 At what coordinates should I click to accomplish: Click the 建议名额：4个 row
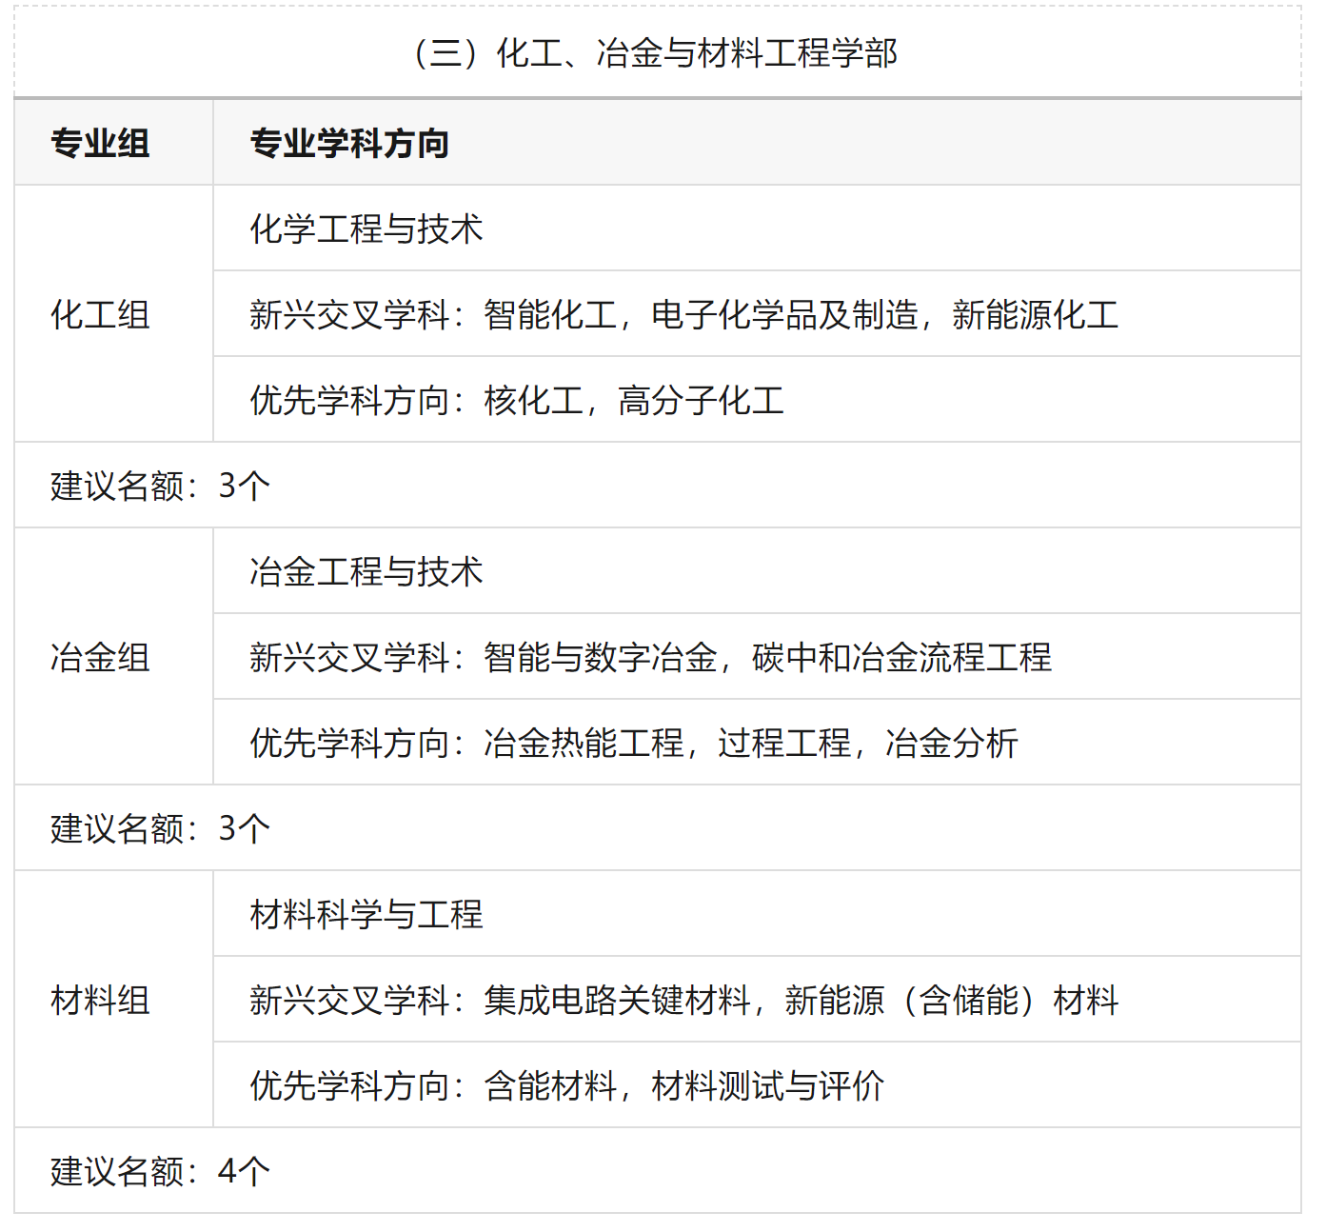tap(160, 1172)
